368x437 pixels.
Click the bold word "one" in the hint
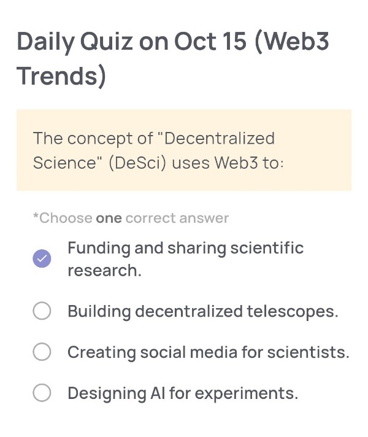pyautogui.click(x=109, y=218)
